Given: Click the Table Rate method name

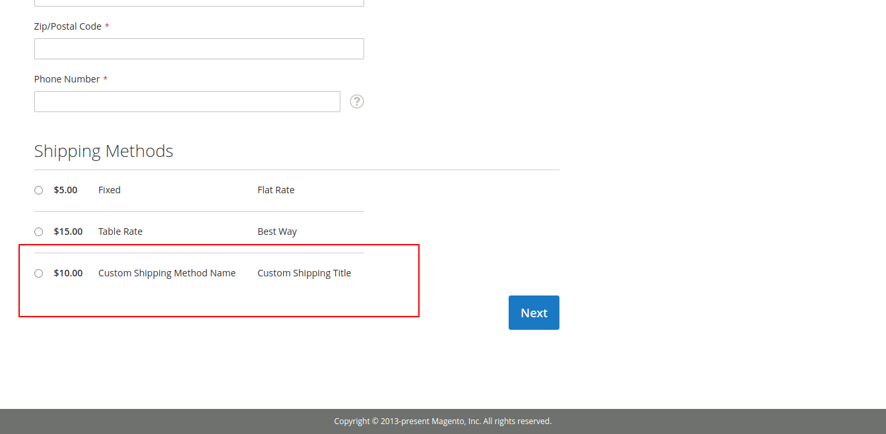Looking at the screenshot, I should [x=120, y=232].
